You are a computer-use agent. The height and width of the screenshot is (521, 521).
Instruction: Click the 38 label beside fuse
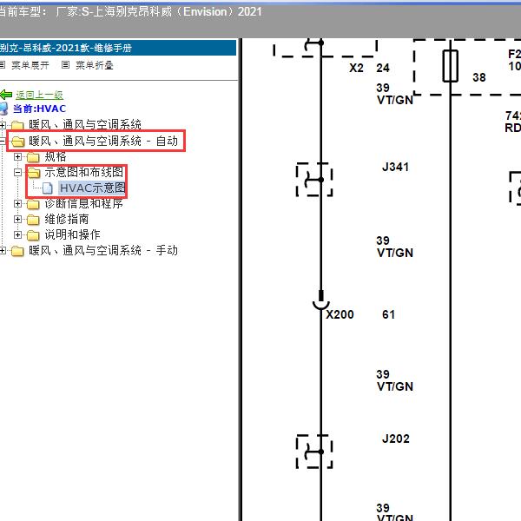(x=479, y=77)
